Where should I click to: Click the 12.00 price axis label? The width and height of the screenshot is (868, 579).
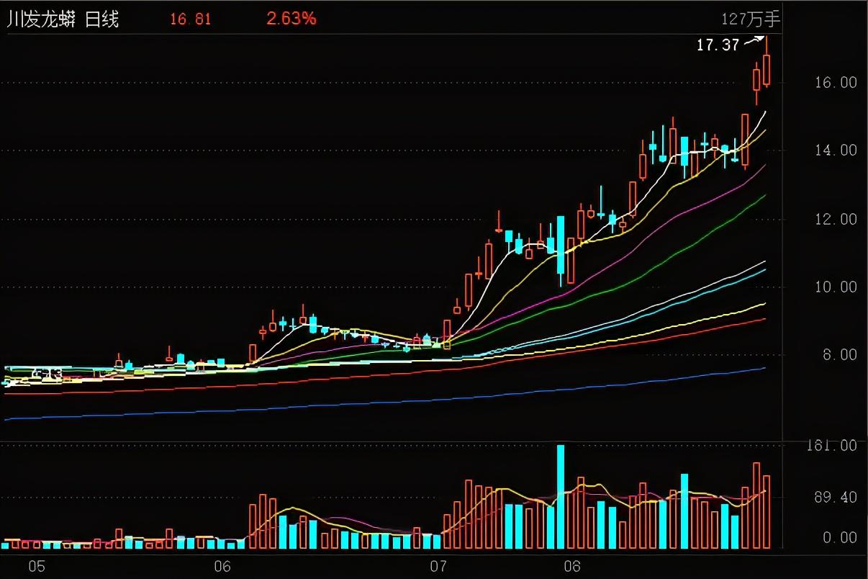point(836,219)
